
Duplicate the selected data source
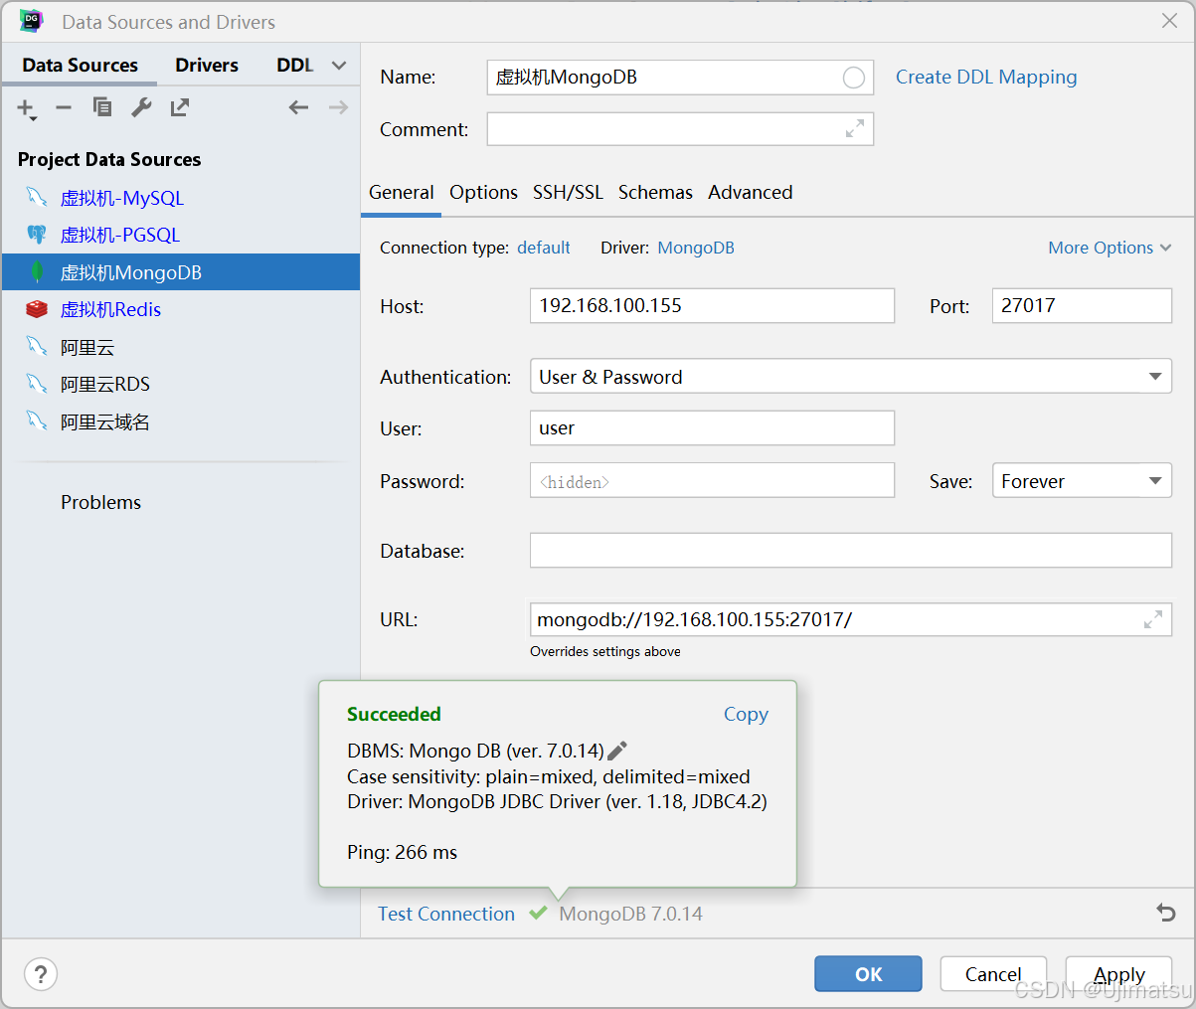[x=101, y=107]
